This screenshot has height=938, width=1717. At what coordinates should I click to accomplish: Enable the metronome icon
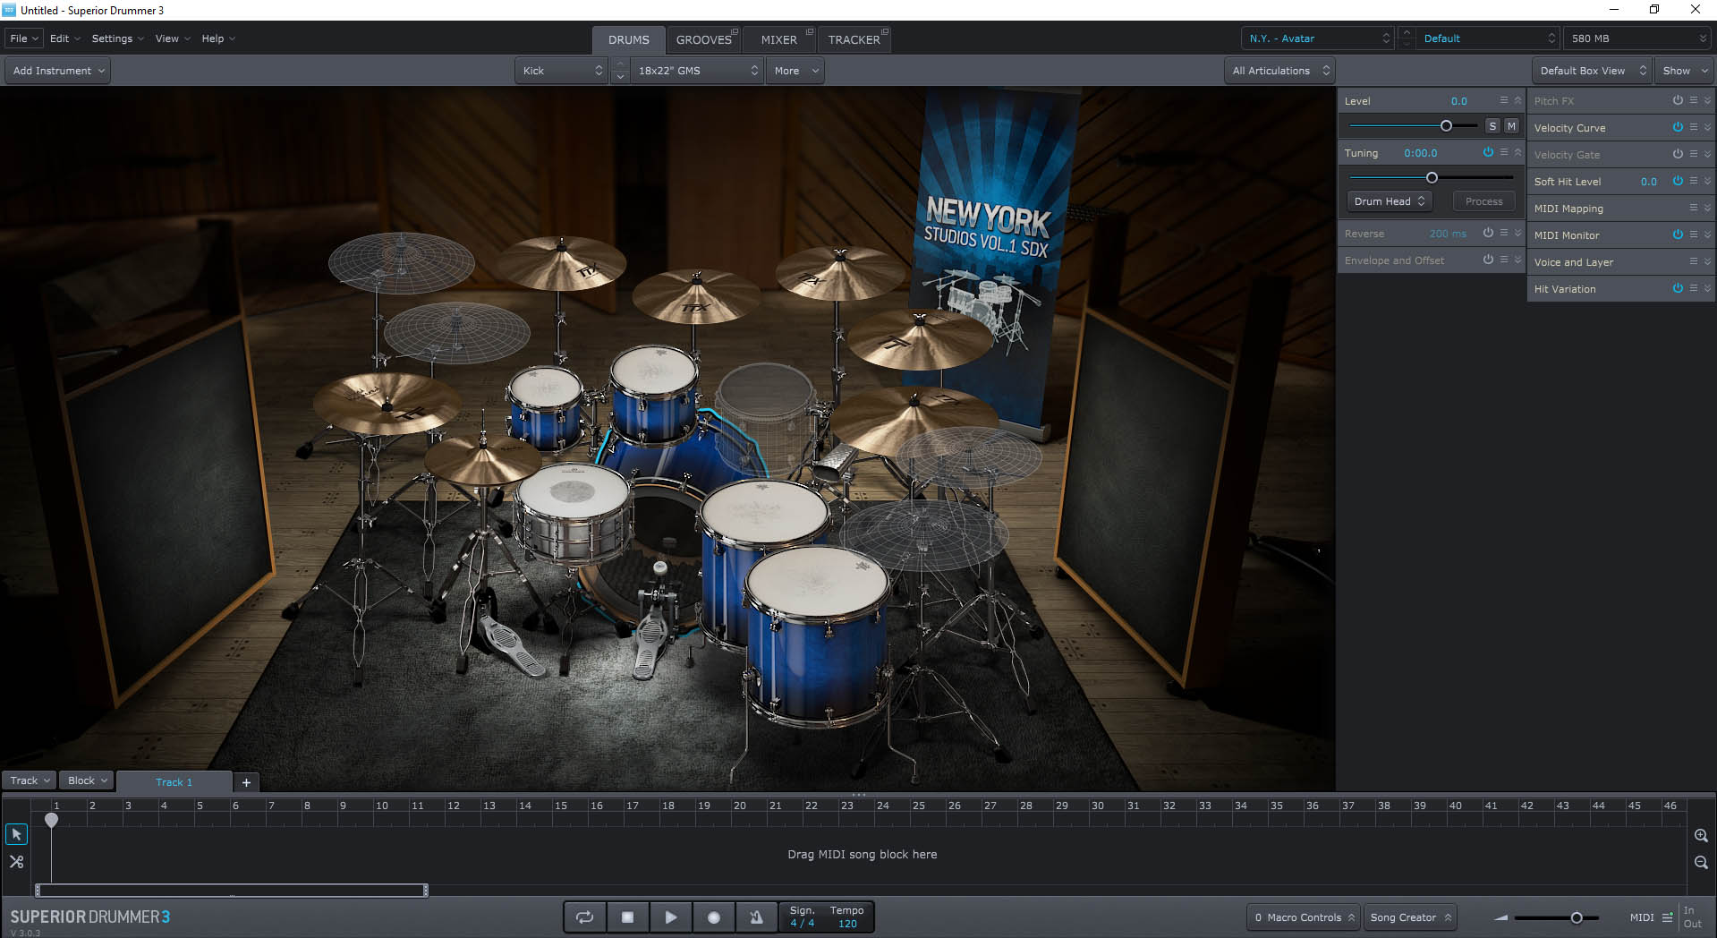756,917
